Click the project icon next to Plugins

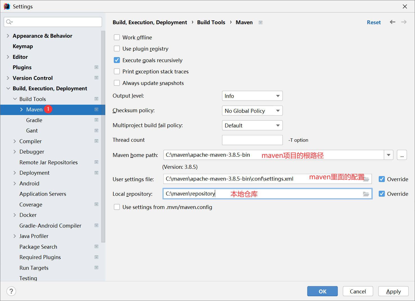pos(96,67)
